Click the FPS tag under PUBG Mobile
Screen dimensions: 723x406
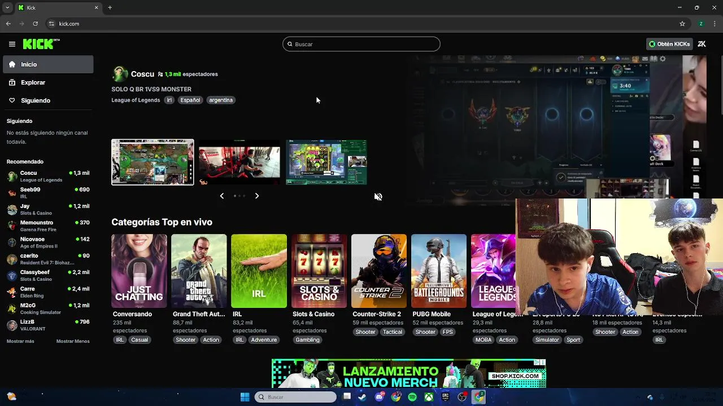(448, 332)
